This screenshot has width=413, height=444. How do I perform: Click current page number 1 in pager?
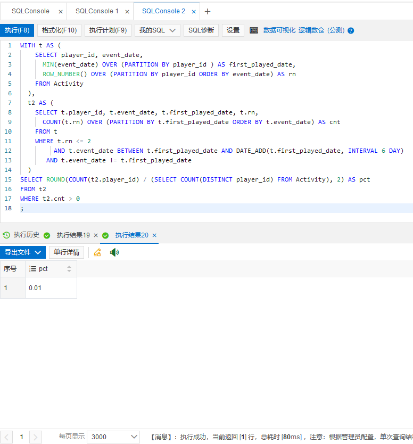[x=21, y=437]
